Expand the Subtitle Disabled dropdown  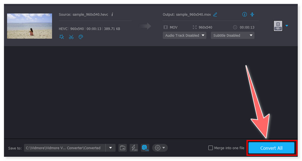233,35
